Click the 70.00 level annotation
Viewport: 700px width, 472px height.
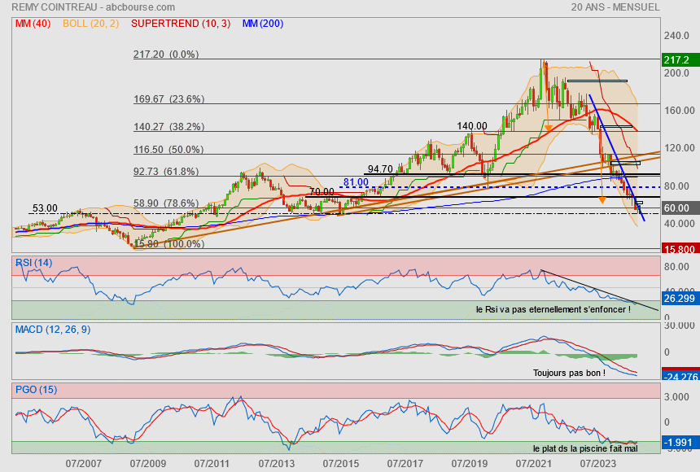coord(322,192)
